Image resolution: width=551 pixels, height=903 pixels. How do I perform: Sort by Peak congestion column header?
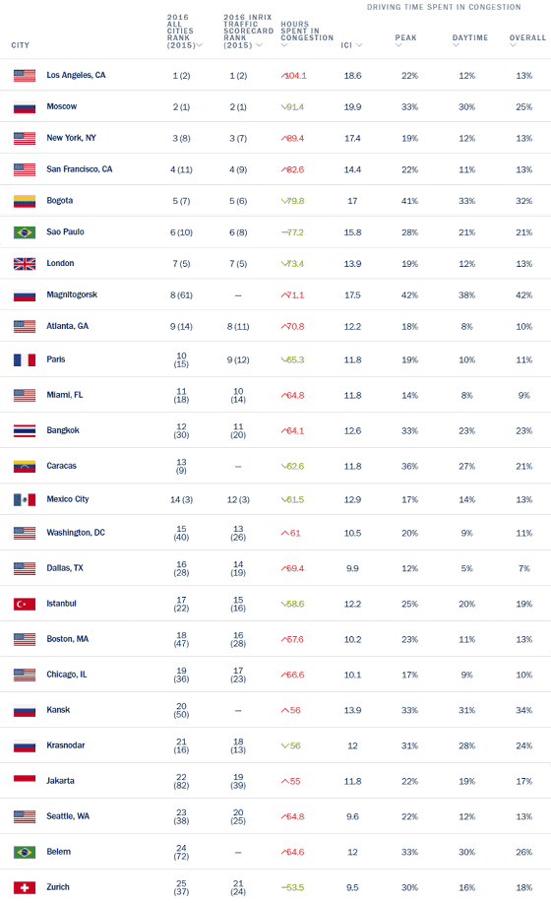pyautogui.click(x=405, y=39)
